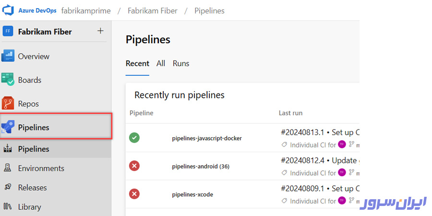Viewport: 432px width, 216px height.
Task: Open Boards from the sidebar
Action: tap(29, 80)
